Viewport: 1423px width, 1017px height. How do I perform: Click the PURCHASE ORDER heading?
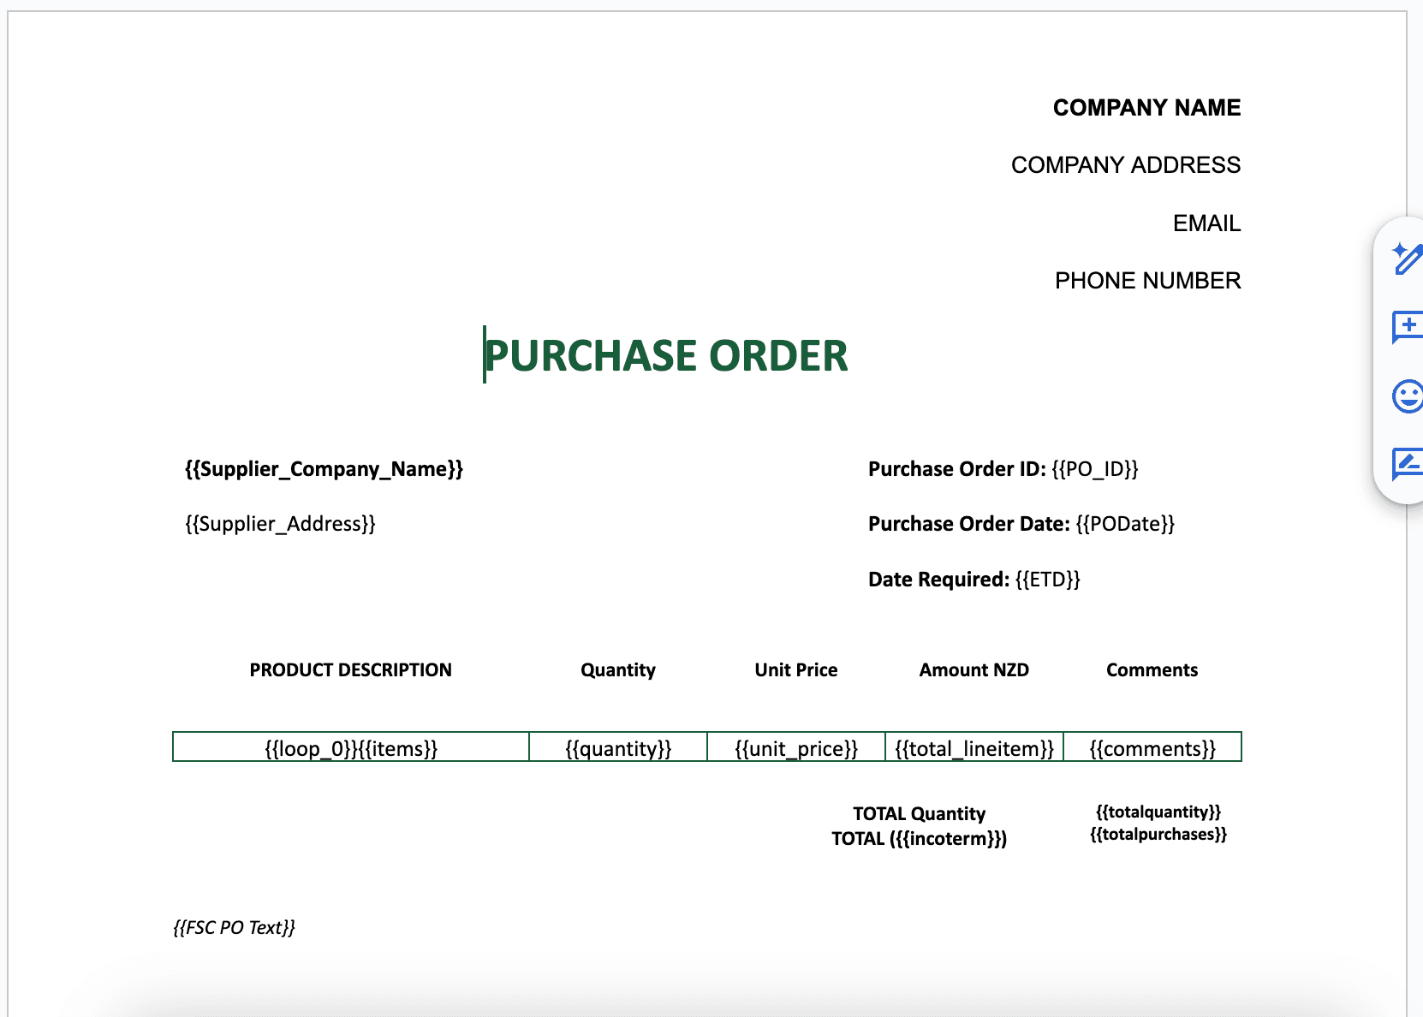tap(666, 355)
